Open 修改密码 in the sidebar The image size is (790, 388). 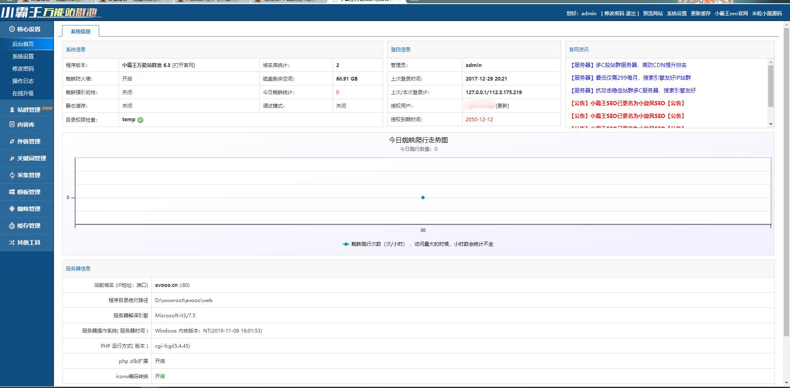[x=23, y=69]
